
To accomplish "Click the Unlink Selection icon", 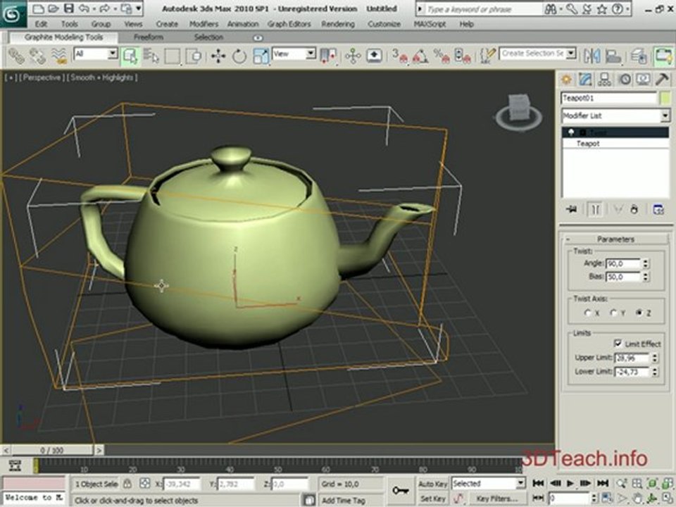I will click(x=37, y=56).
